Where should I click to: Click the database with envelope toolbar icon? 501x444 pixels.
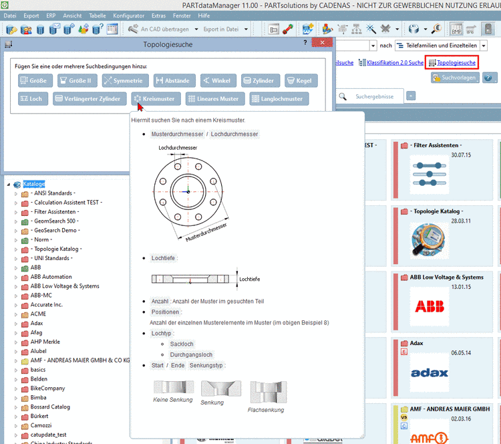click(x=54, y=29)
